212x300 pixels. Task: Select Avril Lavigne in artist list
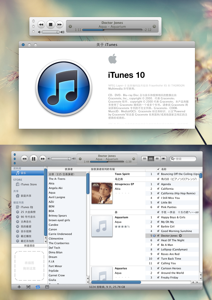click(x=67, y=197)
